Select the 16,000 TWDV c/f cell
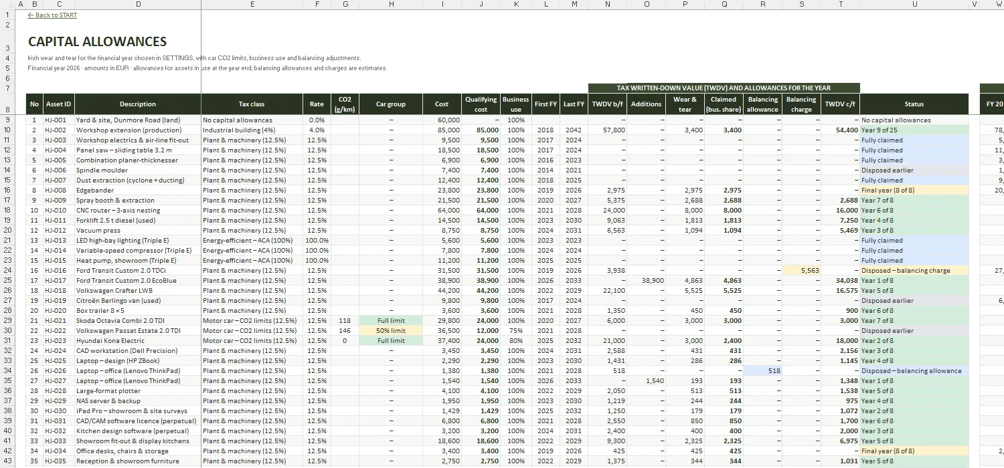This screenshot has width=1004, height=468. [x=840, y=210]
